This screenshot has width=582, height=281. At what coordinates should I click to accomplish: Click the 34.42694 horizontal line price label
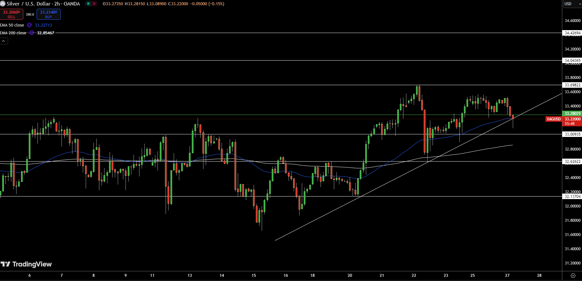pos(572,33)
